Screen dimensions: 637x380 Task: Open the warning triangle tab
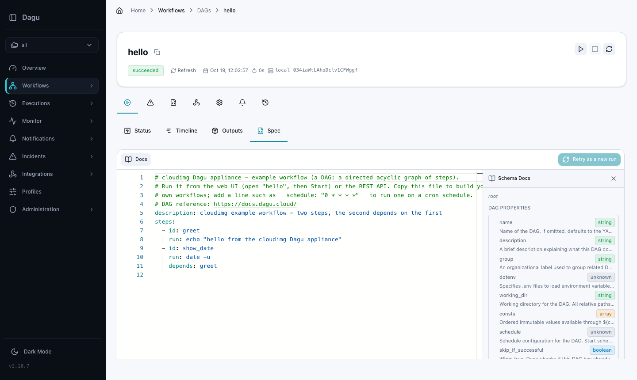pos(150,103)
